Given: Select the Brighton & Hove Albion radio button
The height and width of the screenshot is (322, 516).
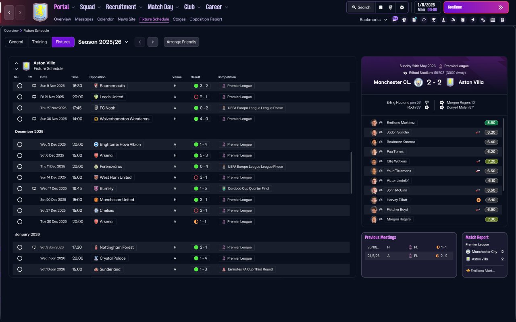Looking at the screenshot, I should [x=20, y=144].
